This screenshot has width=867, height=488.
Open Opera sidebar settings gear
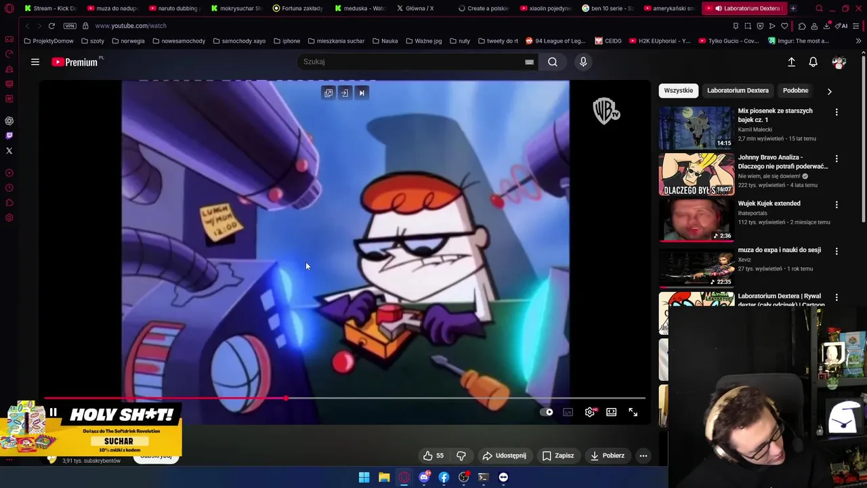(9, 218)
